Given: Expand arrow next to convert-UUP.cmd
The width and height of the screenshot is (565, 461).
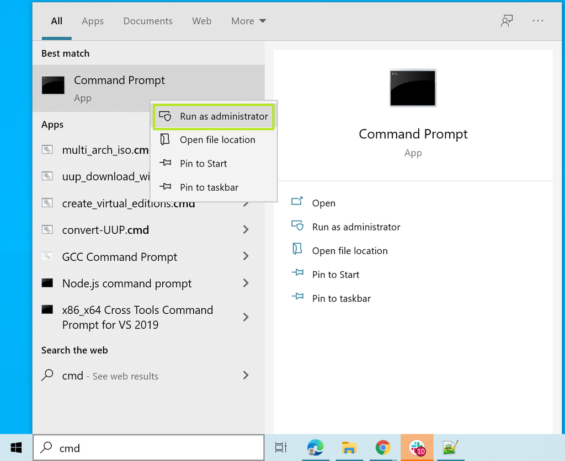Looking at the screenshot, I should pos(246,229).
